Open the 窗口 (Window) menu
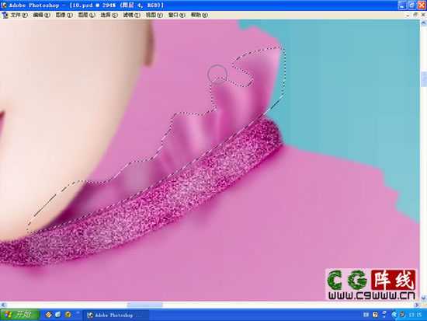This screenshot has width=427, height=321. pyautogui.click(x=176, y=15)
